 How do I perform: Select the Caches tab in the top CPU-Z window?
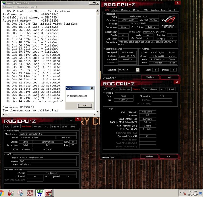116,10
